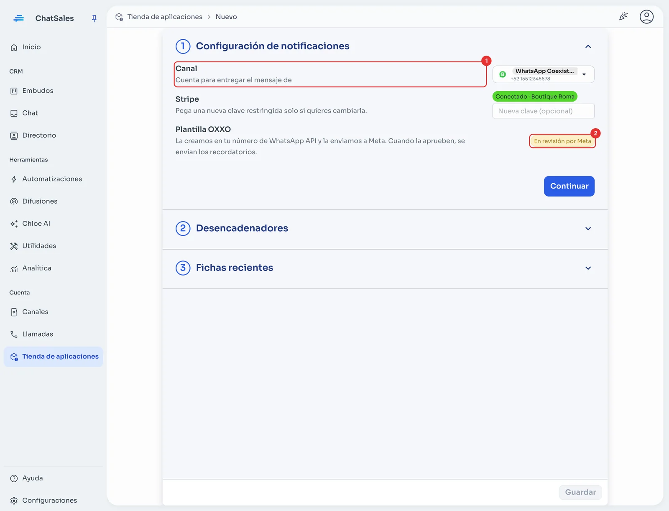Open the celebration party icon in header

(623, 16)
